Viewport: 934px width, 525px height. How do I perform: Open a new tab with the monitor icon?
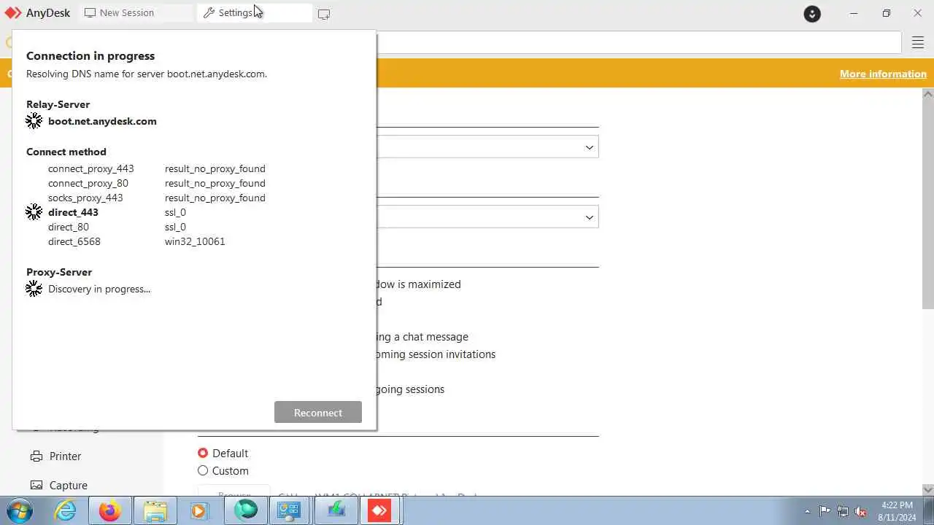pyautogui.click(x=324, y=14)
